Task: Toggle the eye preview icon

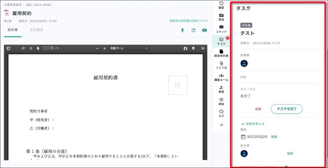Action: tap(204, 30)
